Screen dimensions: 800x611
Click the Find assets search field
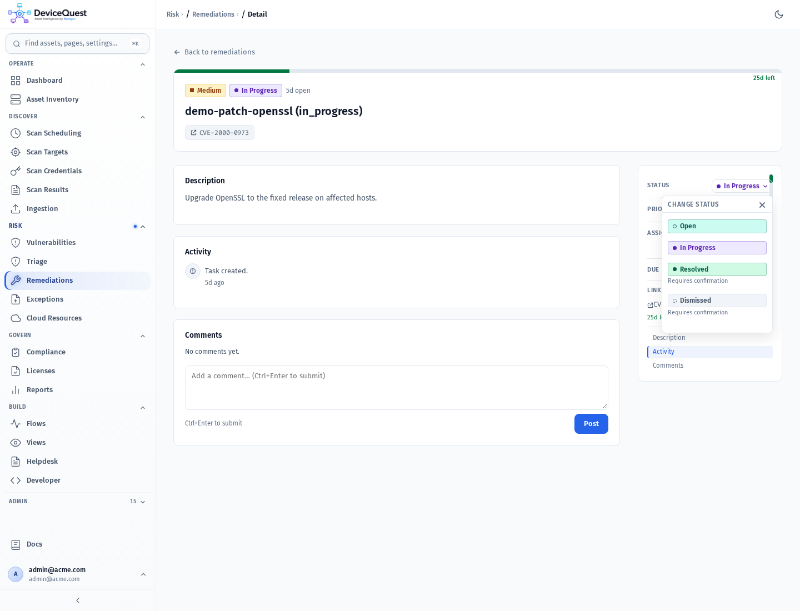coord(77,43)
